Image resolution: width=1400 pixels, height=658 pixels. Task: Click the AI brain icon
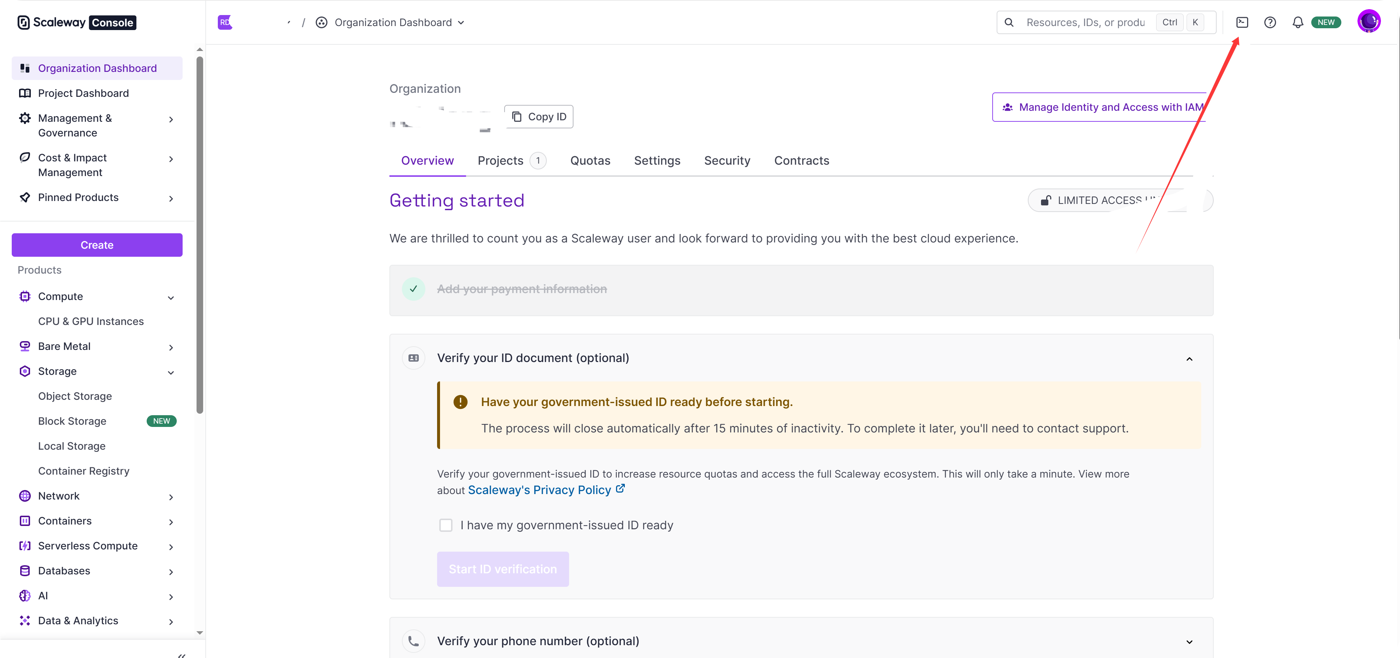(25, 596)
